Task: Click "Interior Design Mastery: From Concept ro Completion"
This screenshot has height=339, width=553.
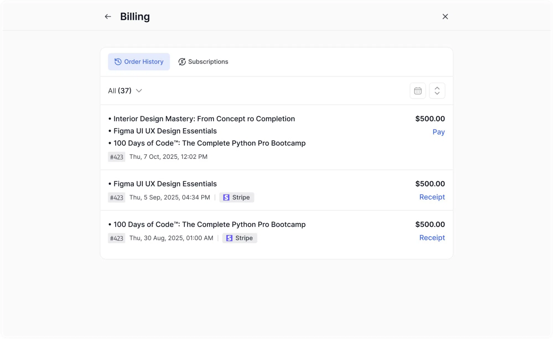Action: coord(204,119)
